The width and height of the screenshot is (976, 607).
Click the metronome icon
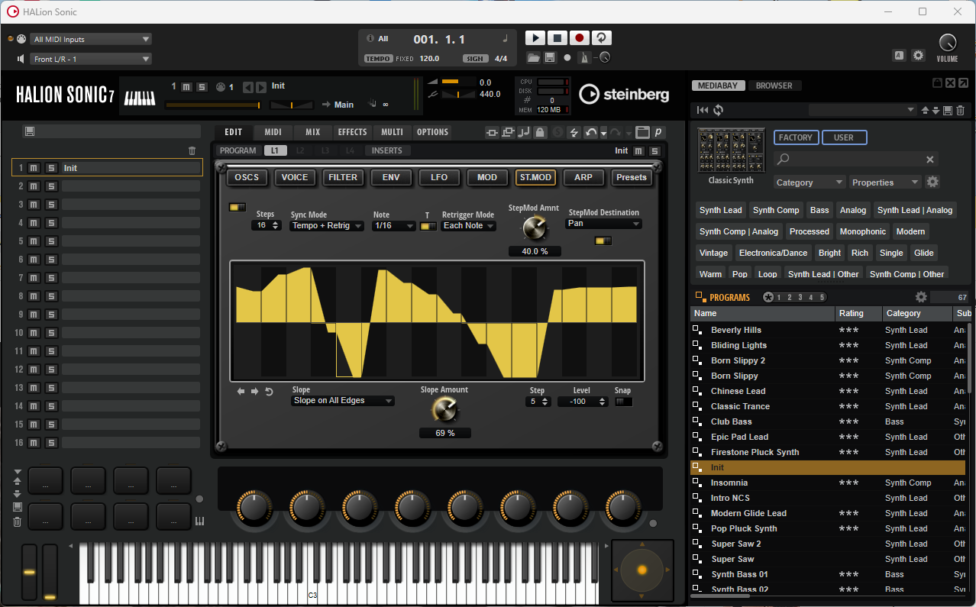pyautogui.click(x=583, y=58)
